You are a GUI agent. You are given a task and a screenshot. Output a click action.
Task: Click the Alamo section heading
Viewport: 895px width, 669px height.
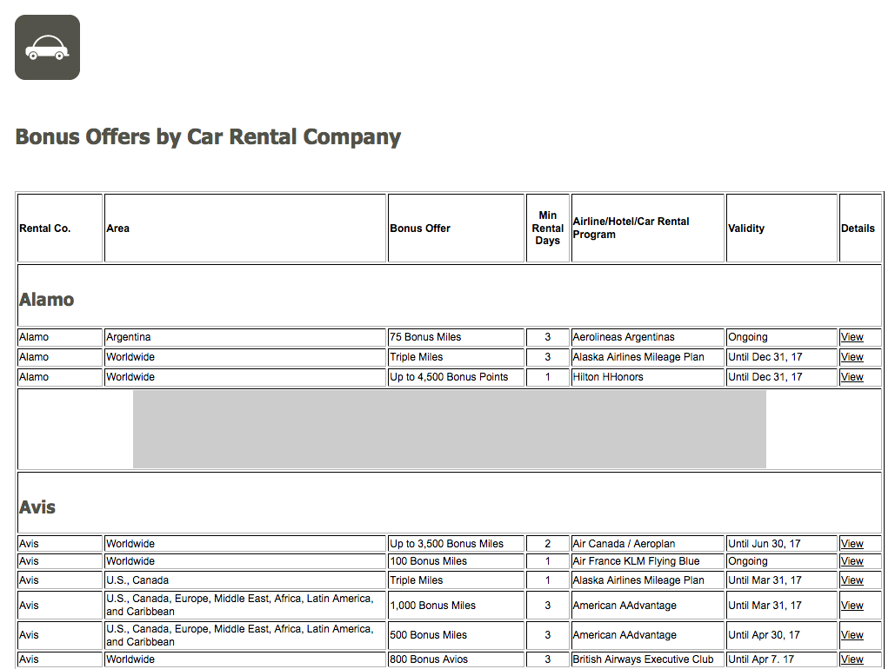pyautogui.click(x=47, y=300)
